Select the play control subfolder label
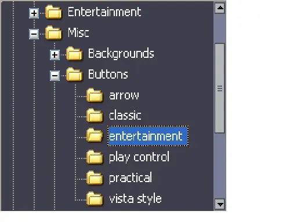The image size is (297, 222). point(139,157)
